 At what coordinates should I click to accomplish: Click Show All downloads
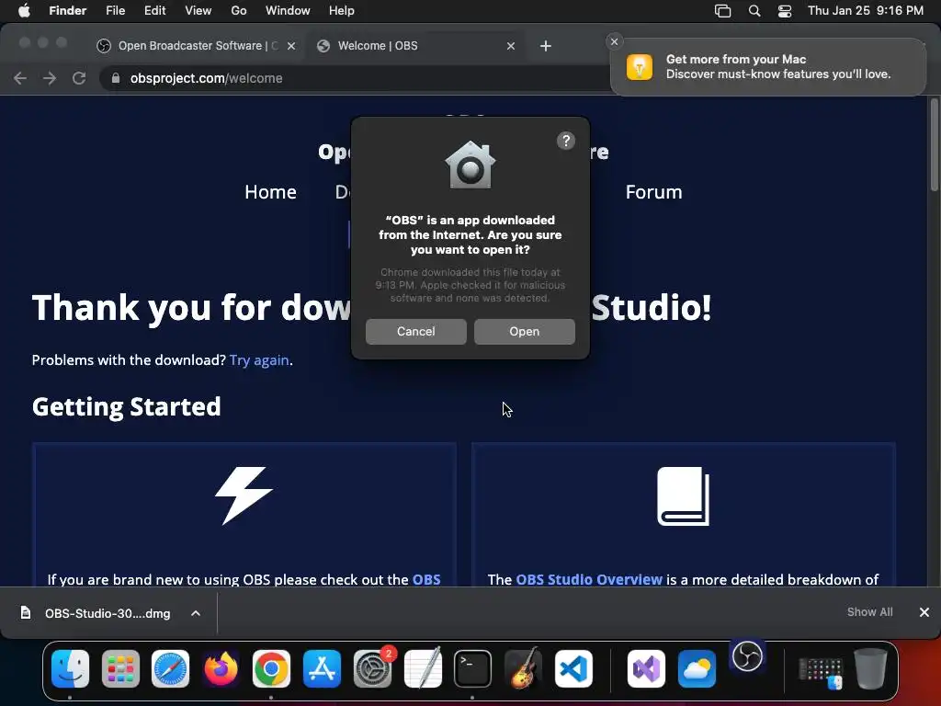[x=869, y=611]
